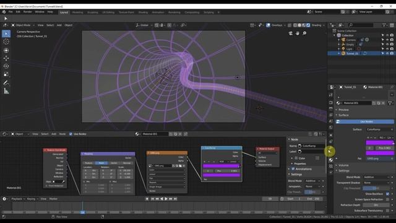This screenshot has height=223, width=396.
Task: Toggle Color checkbox in Node sidebar
Action: [x=296, y=159]
